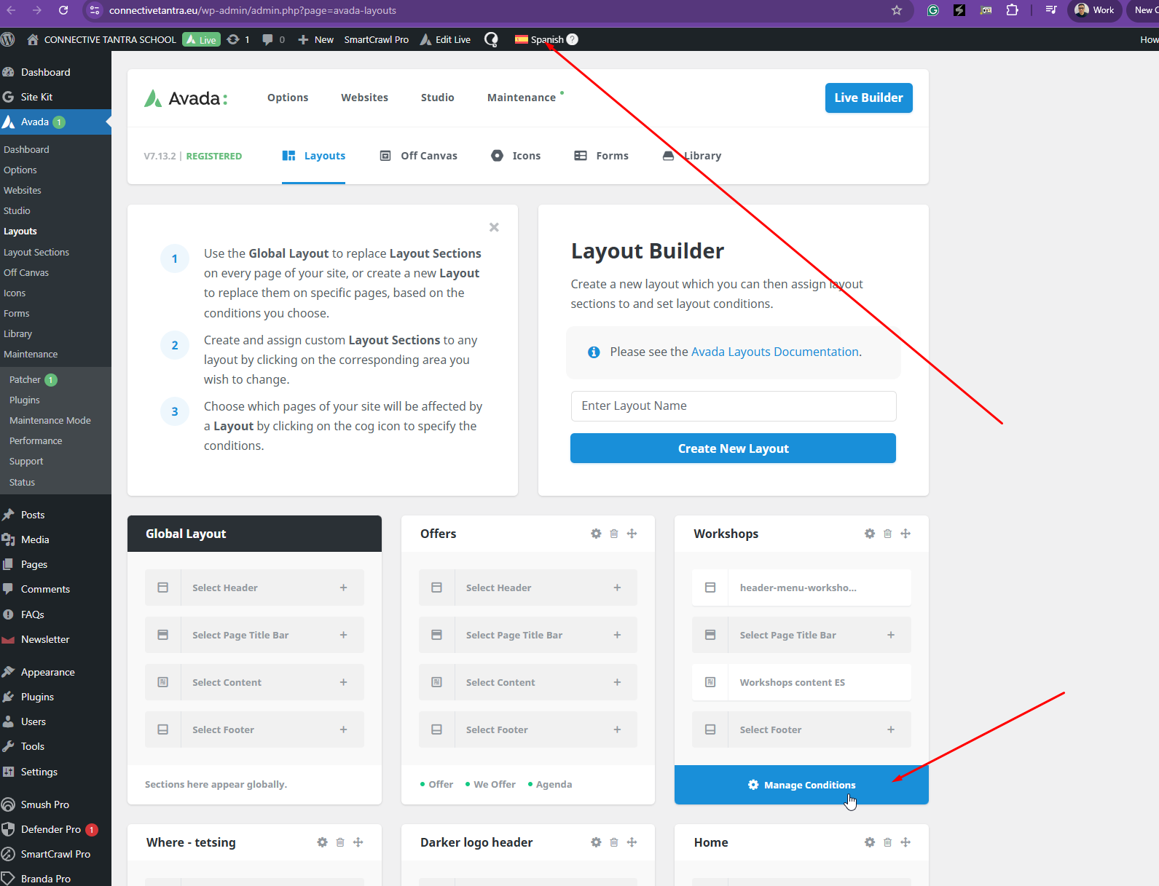
Task: Click the move handle on Home layout
Action: click(x=905, y=842)
